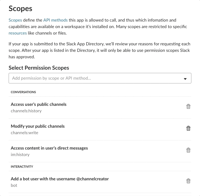Click the Add a bot user entry
The image size is (200, 196).
(x=60, y=179)
